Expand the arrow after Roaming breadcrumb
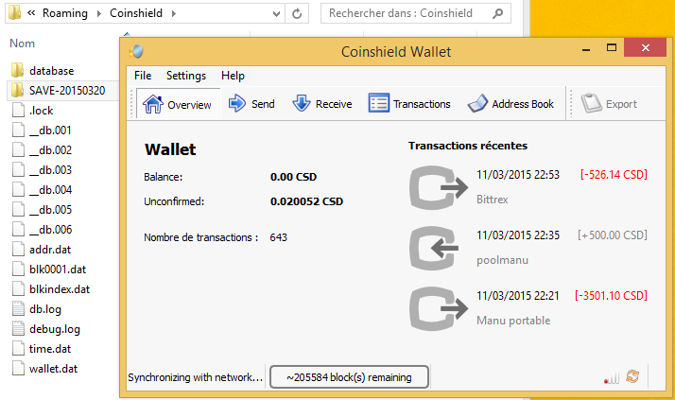The image size is (675, 400). point(99,14)
